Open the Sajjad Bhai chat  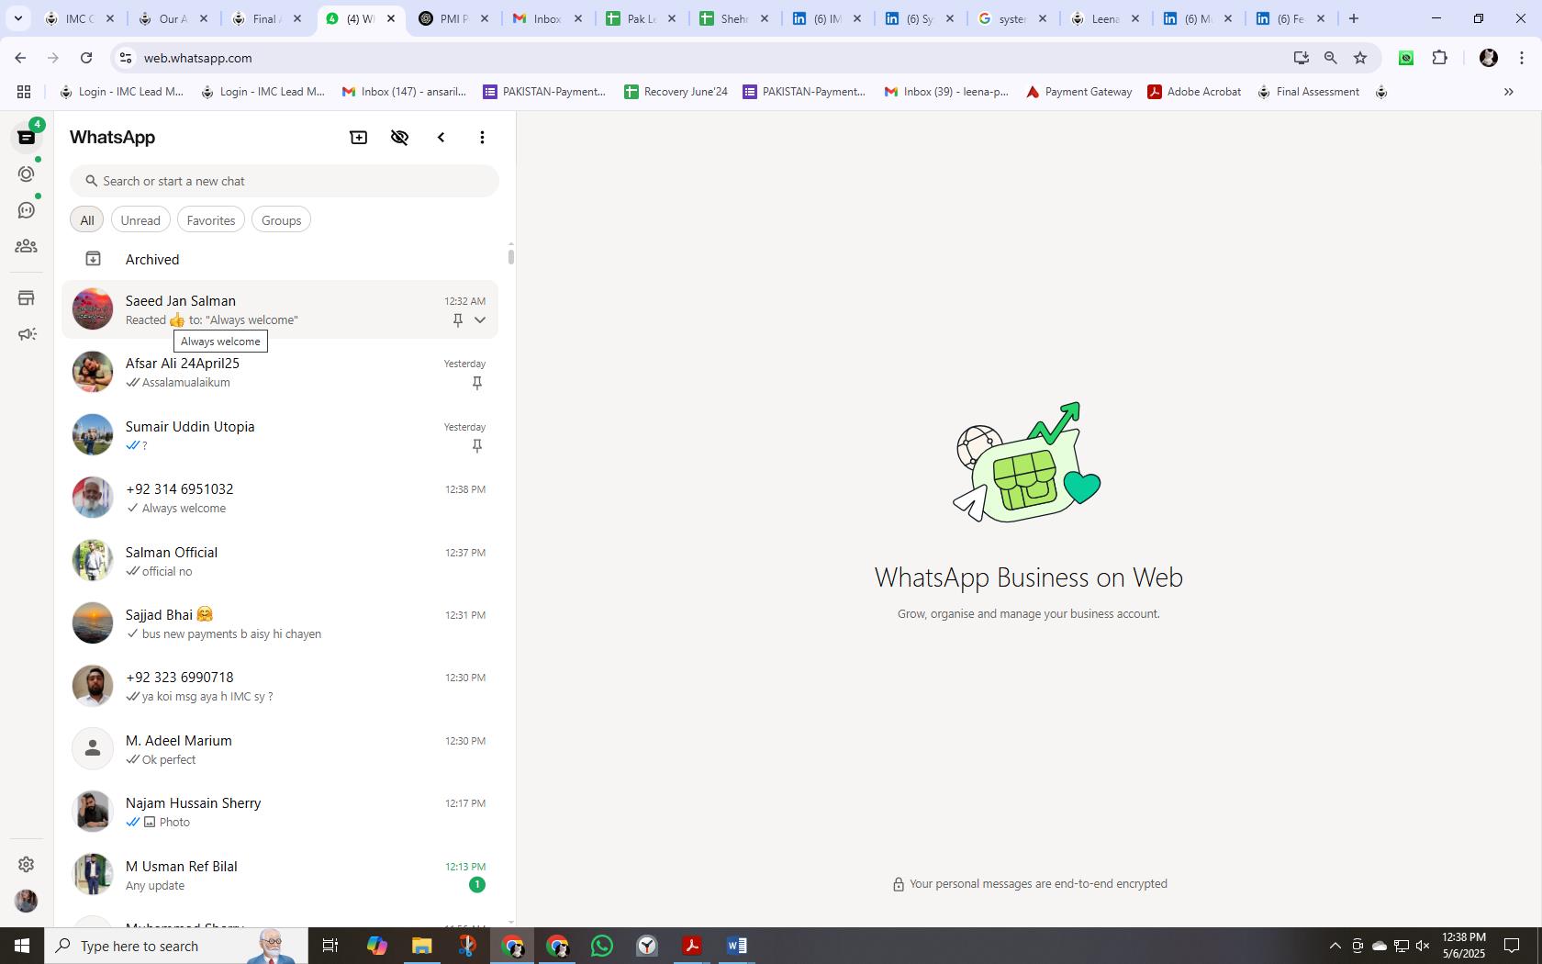[x=280, y=623]
